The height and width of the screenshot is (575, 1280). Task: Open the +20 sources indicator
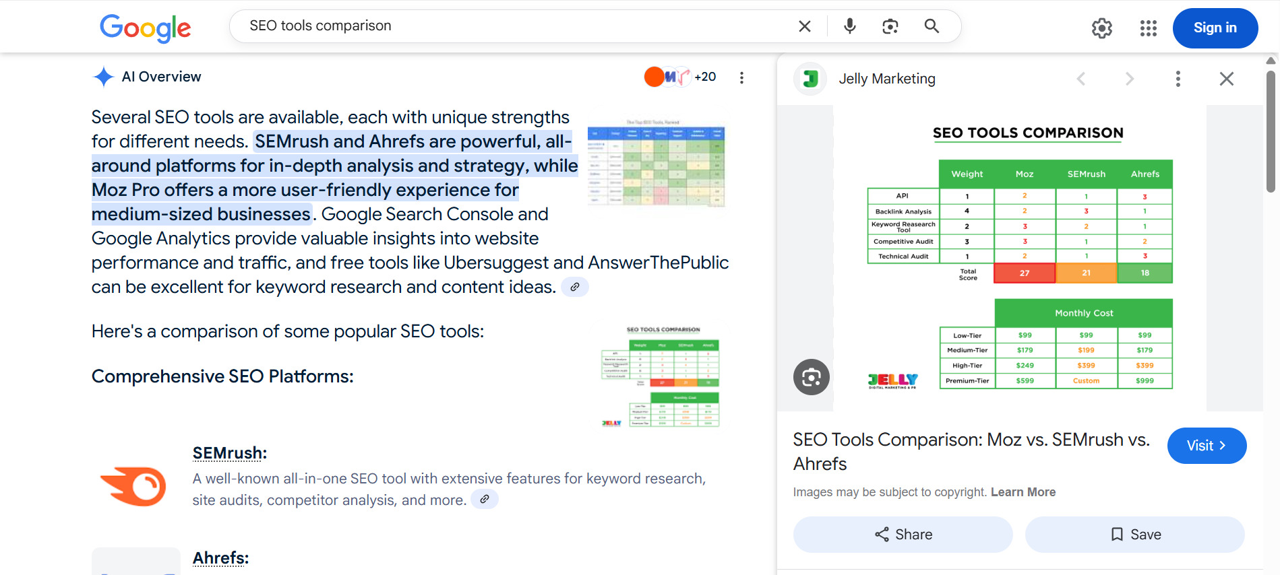[679, 77]
